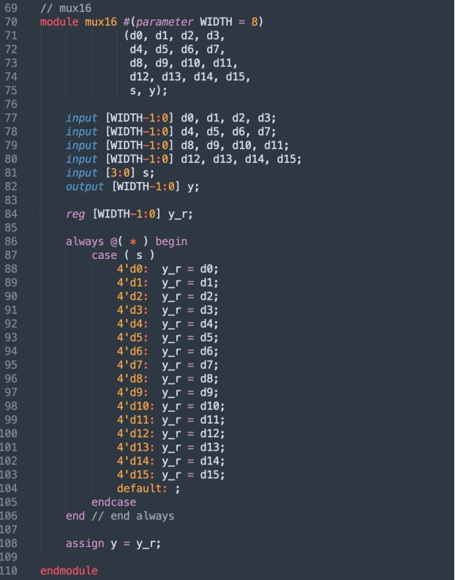455x580 pixels.
Task: Click the 4'd7 case label
Action: click(x=132, y=364)
